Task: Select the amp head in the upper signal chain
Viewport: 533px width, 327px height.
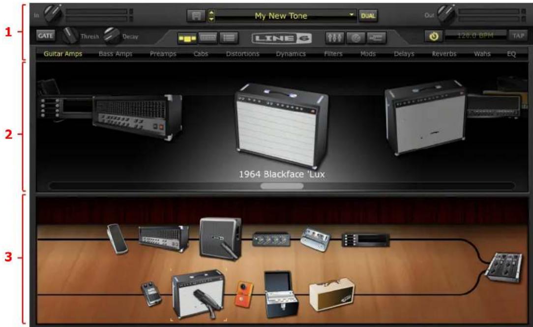Action: (x=164, y=238)
